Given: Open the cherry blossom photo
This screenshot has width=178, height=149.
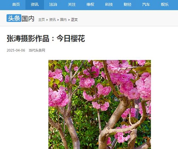Looking at the screenshot, I should tap(100, 104).
